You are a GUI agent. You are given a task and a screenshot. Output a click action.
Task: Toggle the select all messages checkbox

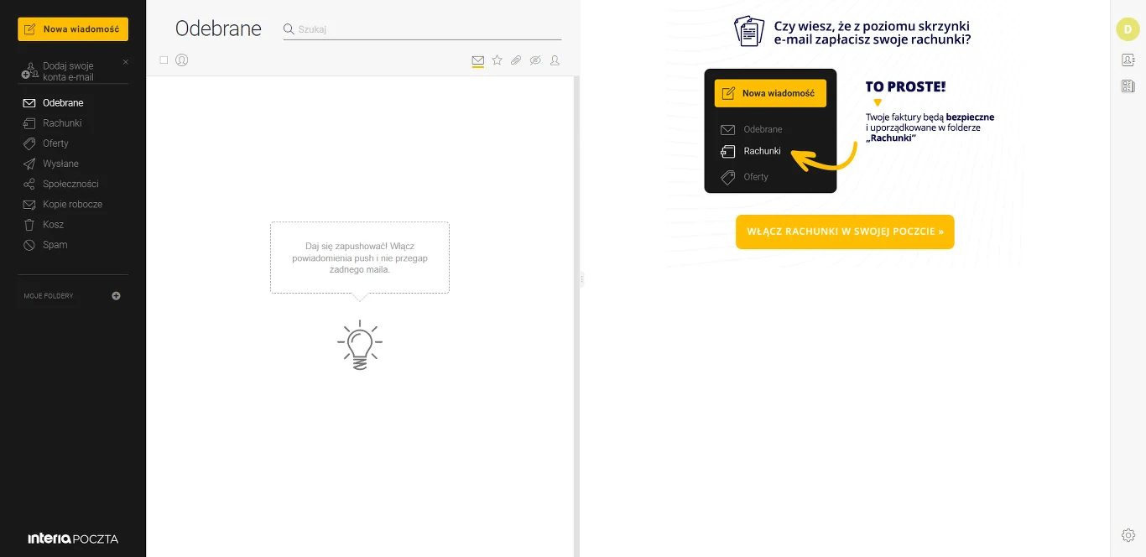(x=164, y=60)
